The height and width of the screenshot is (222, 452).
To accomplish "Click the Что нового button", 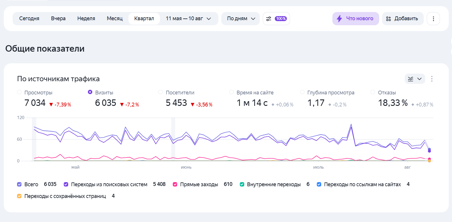I will pyautogui.click(x=356, y=19).
